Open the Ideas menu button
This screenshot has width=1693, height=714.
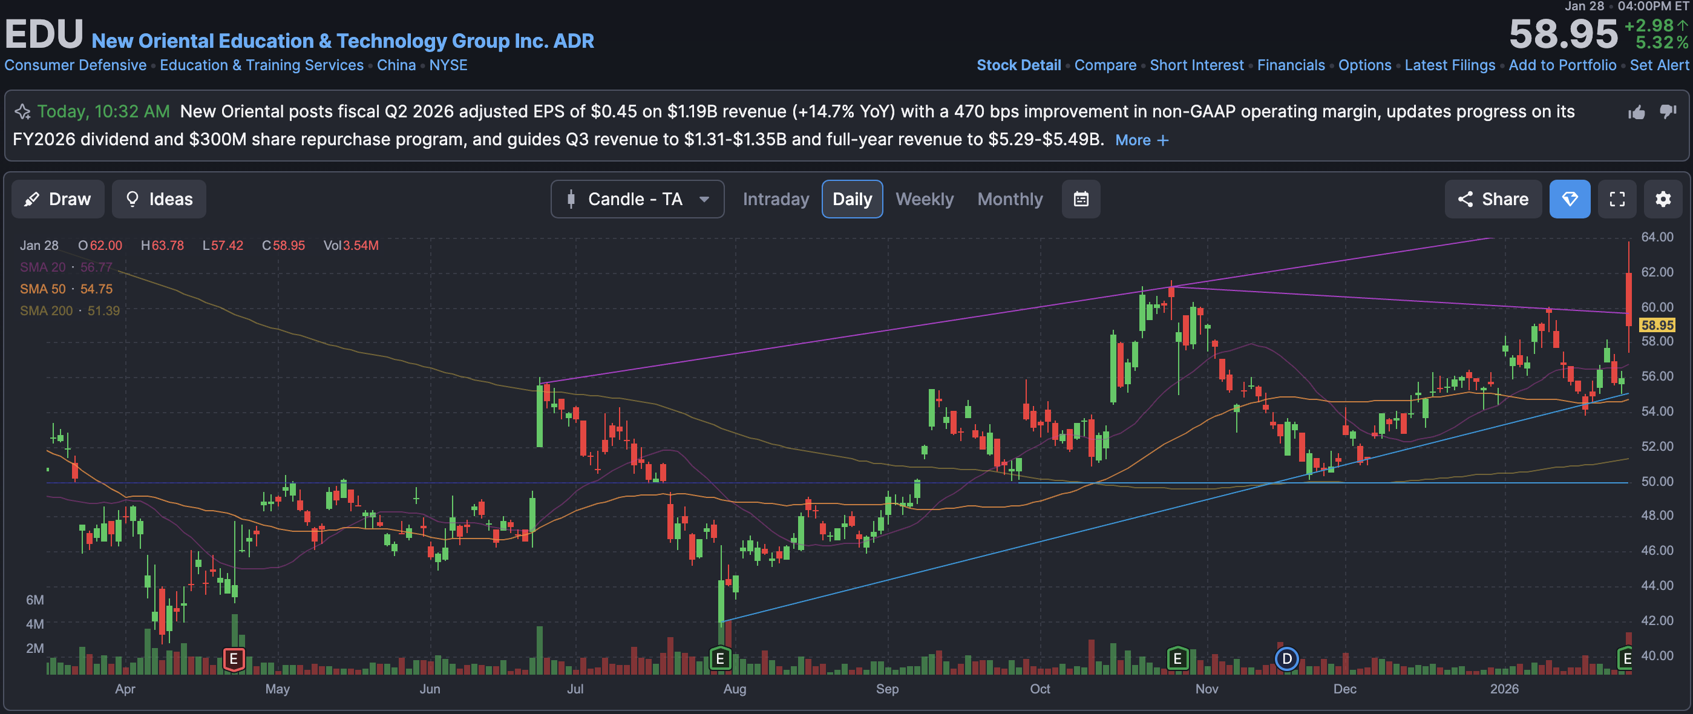point(159,199)
